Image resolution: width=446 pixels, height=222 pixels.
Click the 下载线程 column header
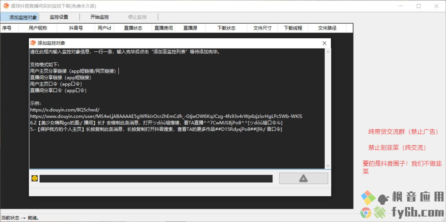pos(293,28)
